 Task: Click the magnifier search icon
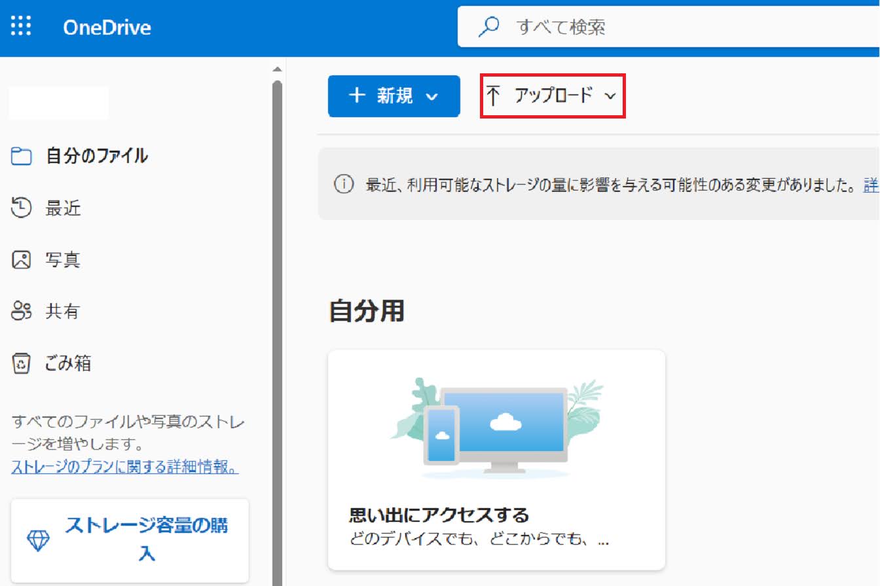click(489, 27)
